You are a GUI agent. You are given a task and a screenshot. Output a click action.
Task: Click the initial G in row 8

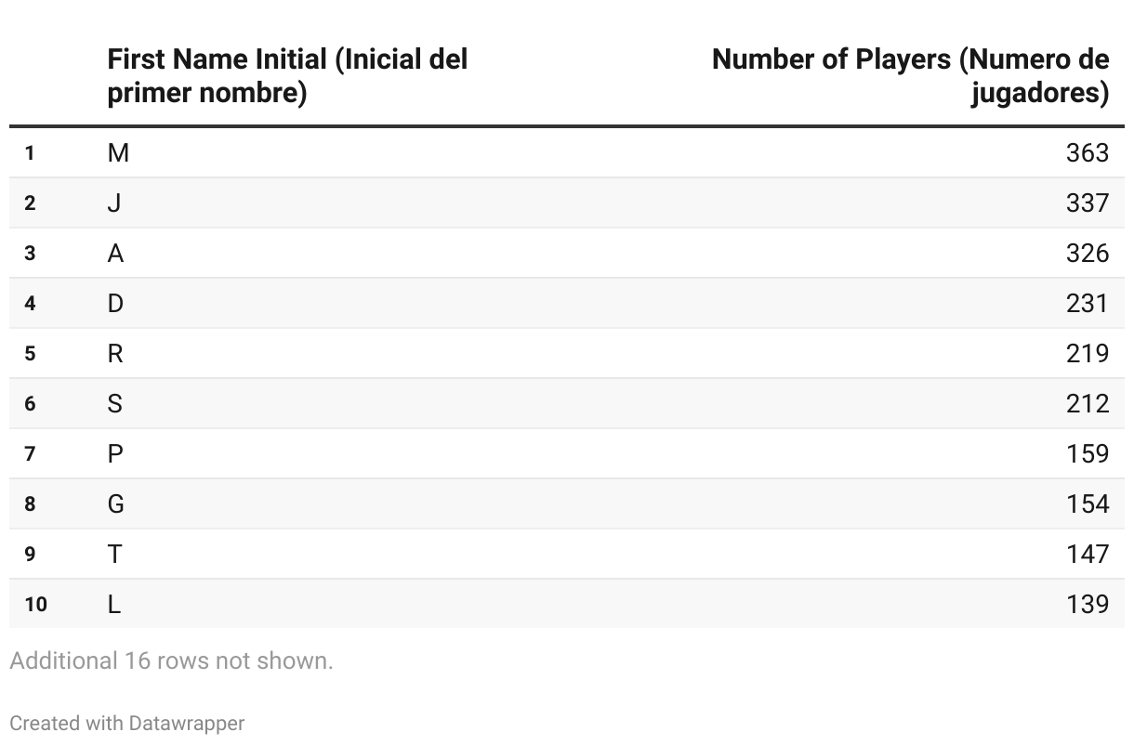[x=116, y=504]
